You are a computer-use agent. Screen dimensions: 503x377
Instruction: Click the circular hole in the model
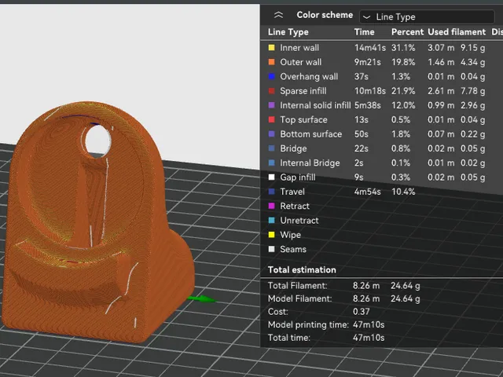pyautogui.click(x=98, y=141)
